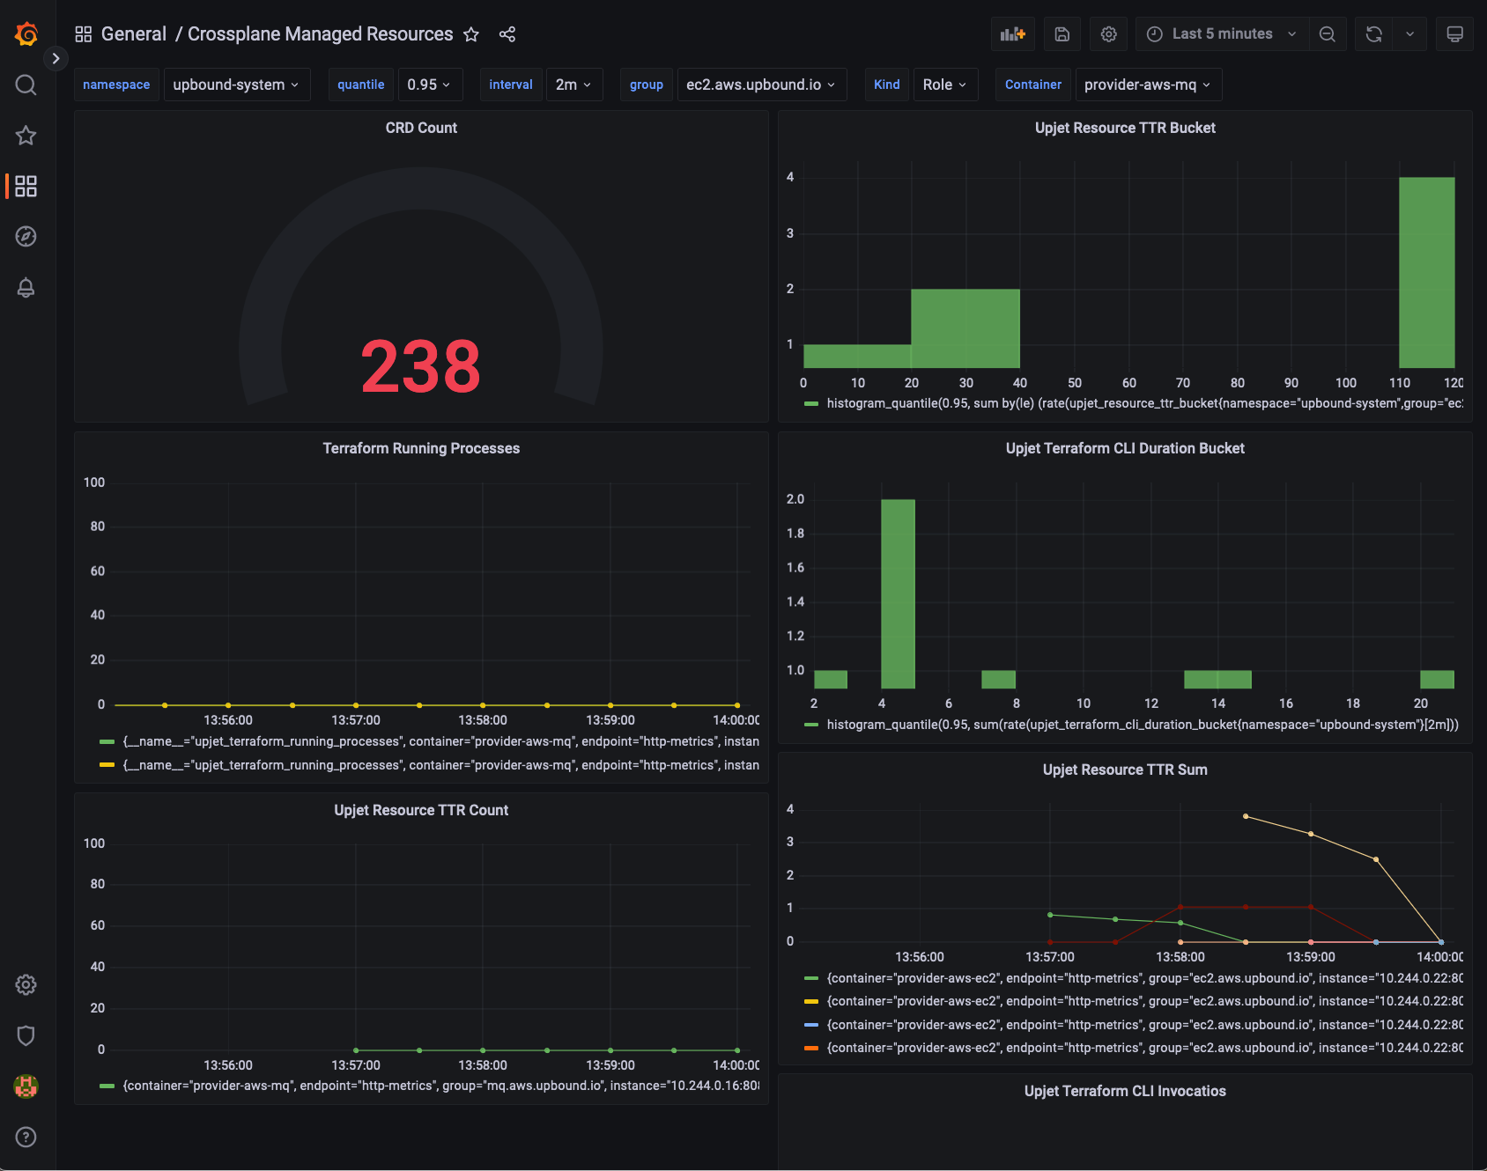Image resolution: width=1487 pixels, height=1171 pixels.
Task: Toggle the green series in Terraform Running Processes legend
Action: 440,741
